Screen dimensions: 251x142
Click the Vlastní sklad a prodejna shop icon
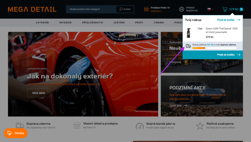[77, 125]
